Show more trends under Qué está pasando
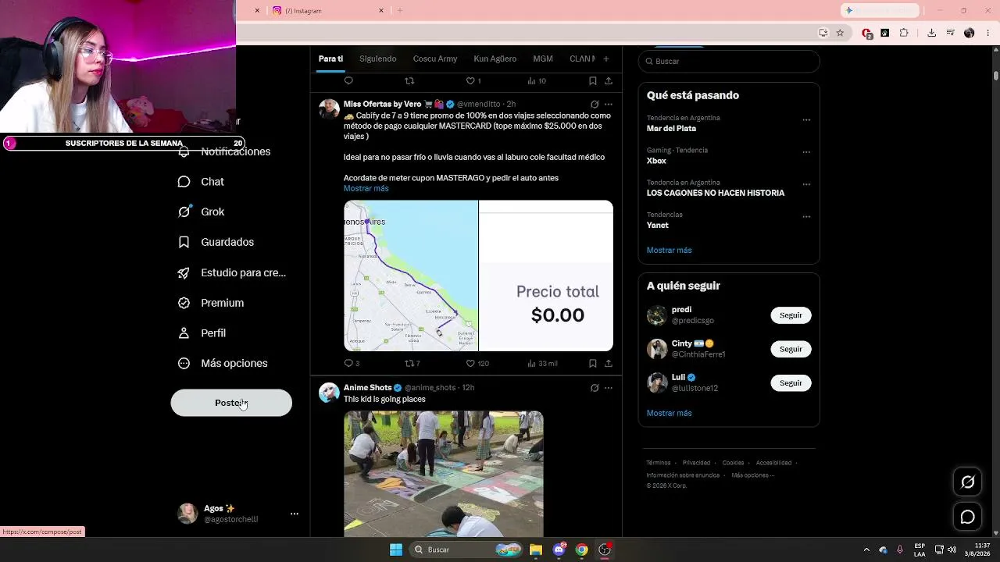The image size is (1000, 562). (x=669, y=250)
